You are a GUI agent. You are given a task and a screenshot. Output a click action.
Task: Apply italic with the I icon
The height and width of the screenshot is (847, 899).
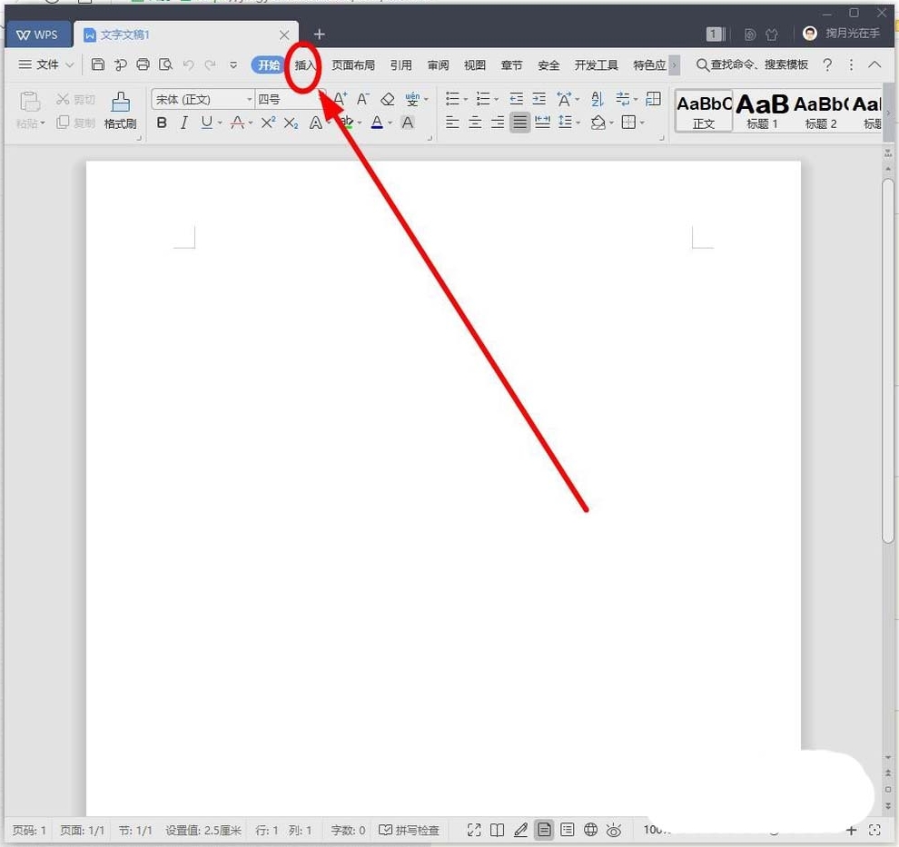click(x=184, y=123)
